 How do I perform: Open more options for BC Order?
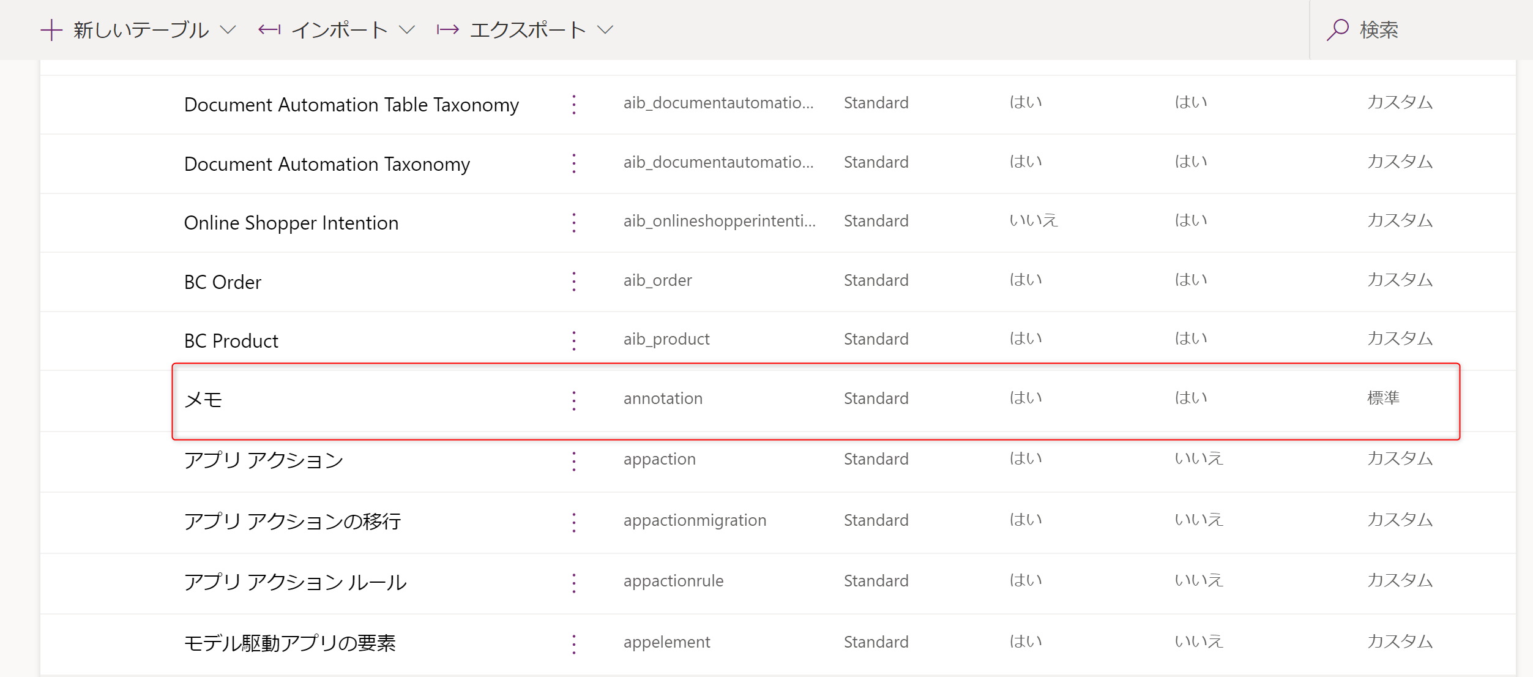574,282
